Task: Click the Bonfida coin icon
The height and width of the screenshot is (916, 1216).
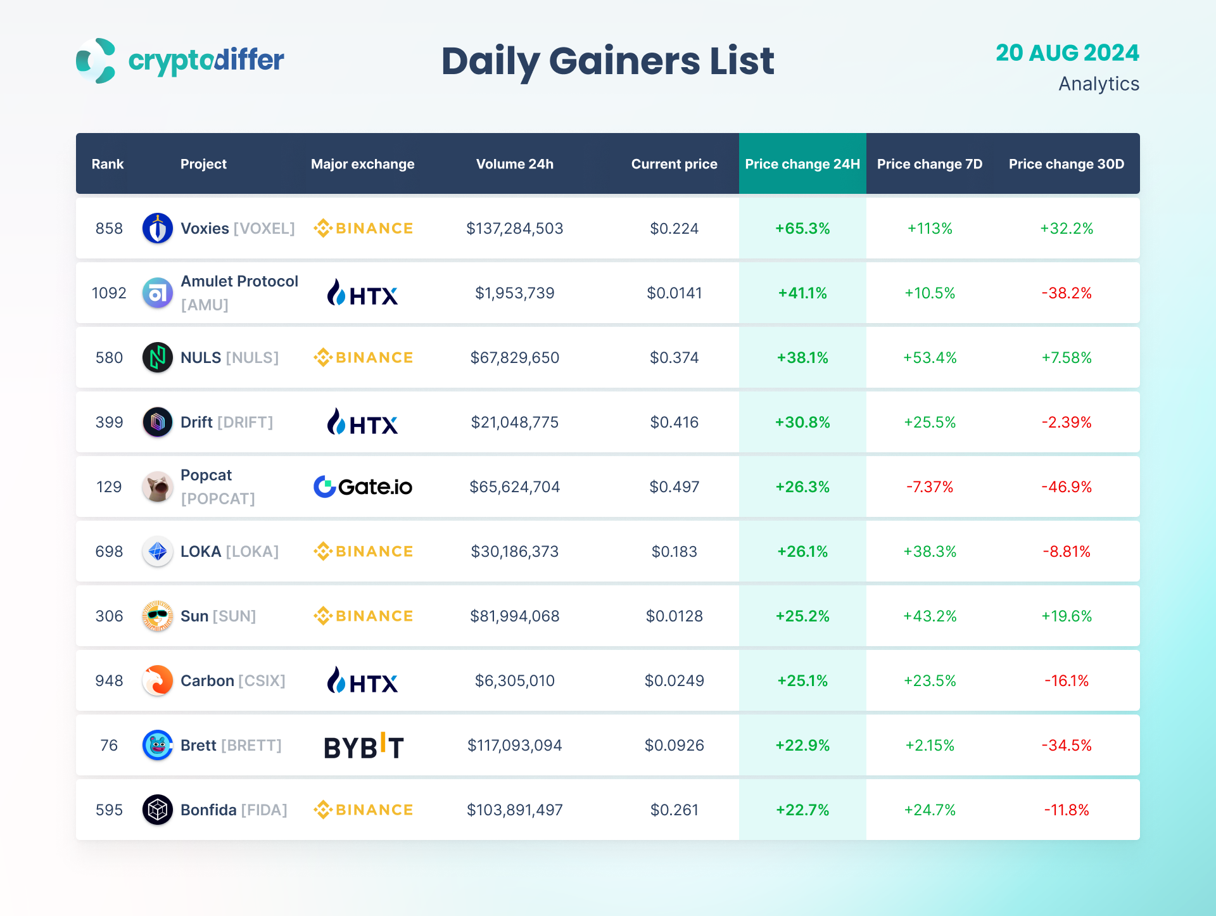Action: 158,810
